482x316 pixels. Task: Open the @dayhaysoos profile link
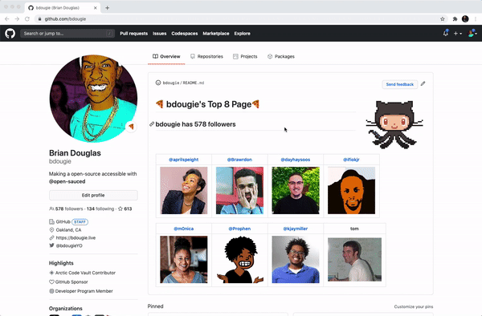click(x=296, y=160)
